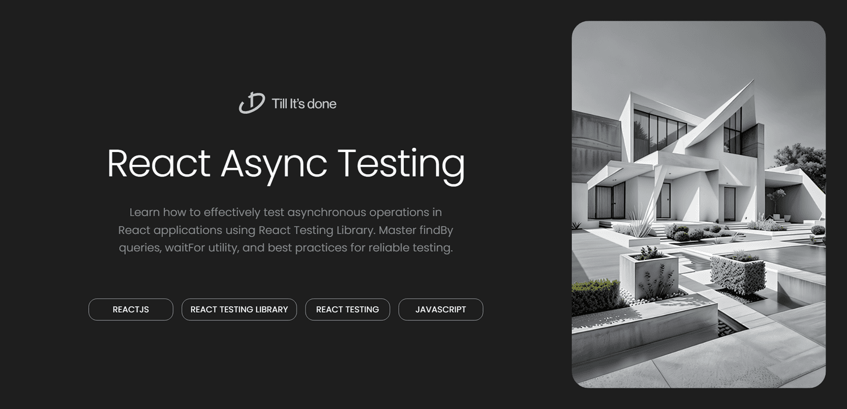Click the trimmed hedge cube in the photo
The width and height of the screenshot is (847, 409).
738,273
